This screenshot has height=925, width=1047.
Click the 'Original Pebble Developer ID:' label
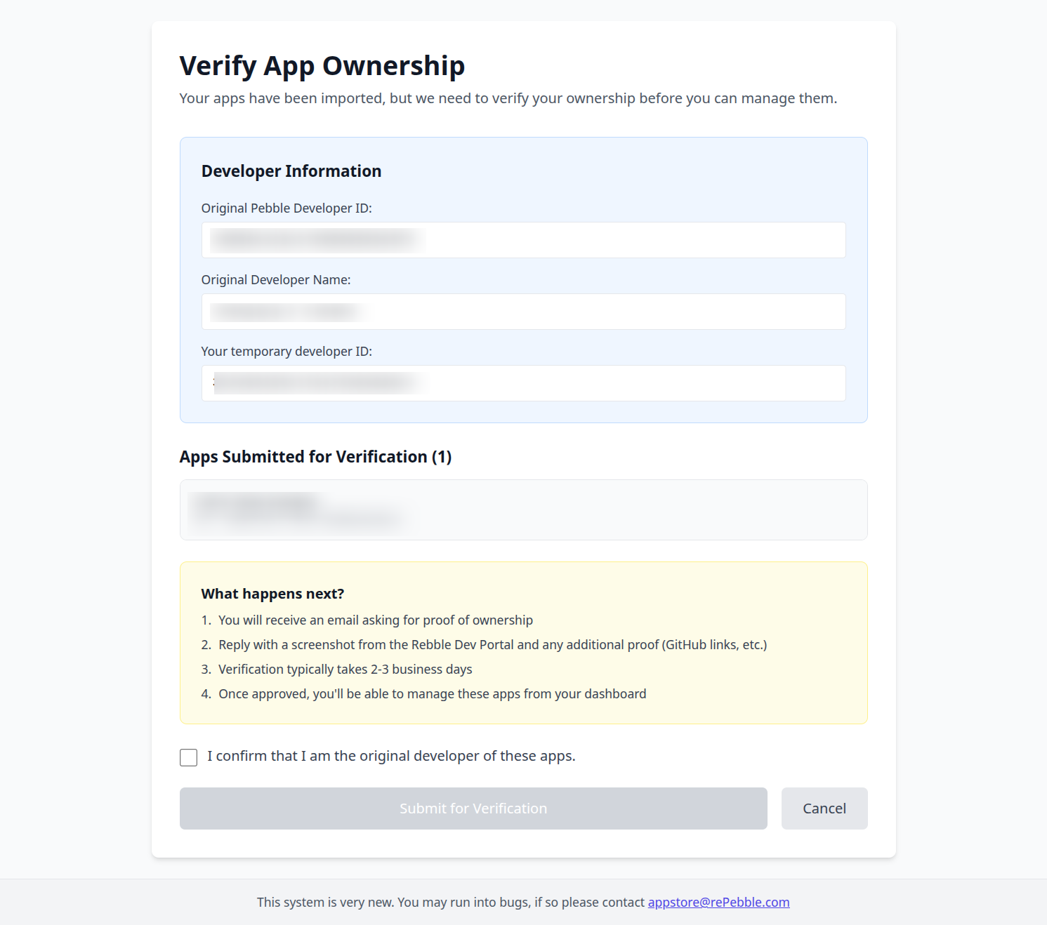pos(287,208)
